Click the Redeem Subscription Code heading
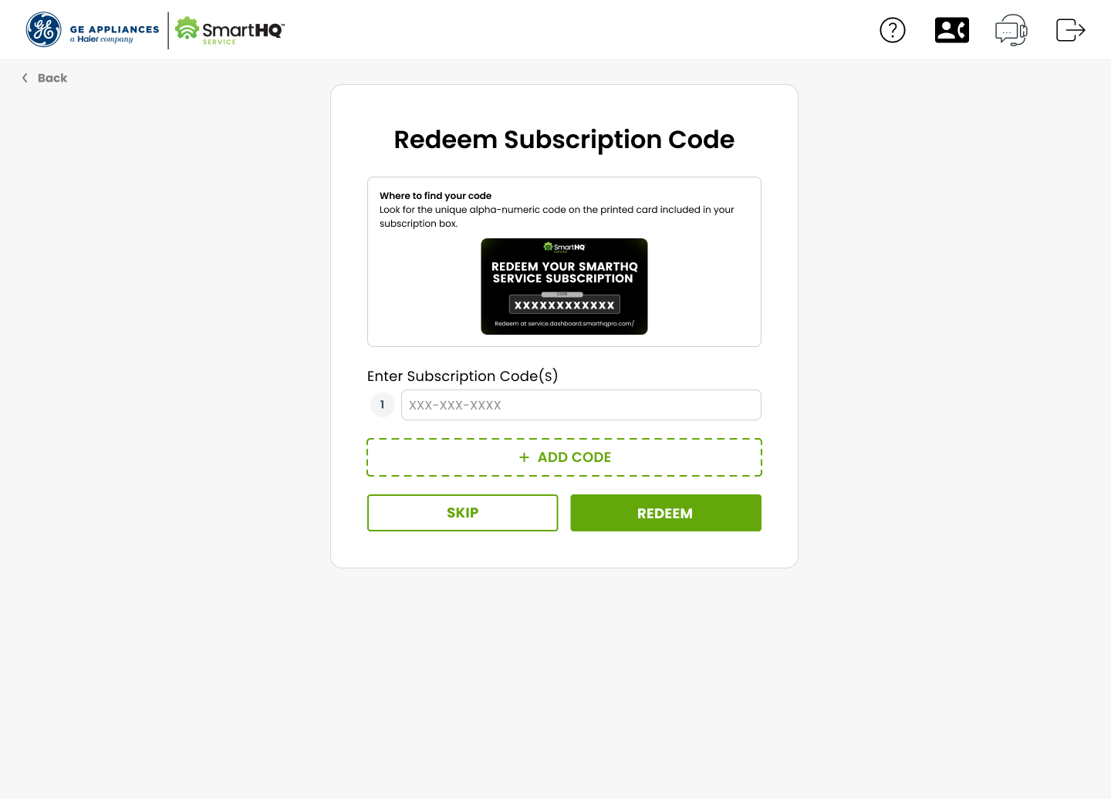This screenshot has width=1111, height=799. (564, 140)
